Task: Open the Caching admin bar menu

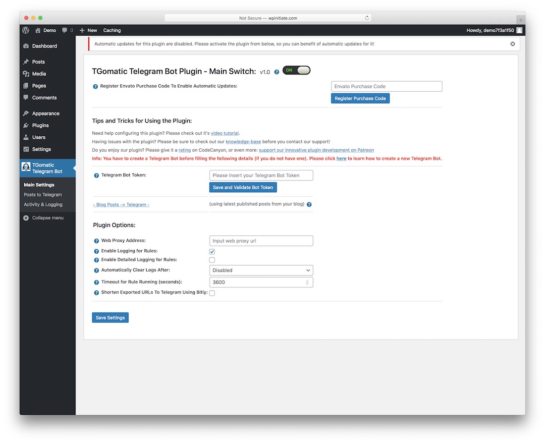Action: coord(112,30)
